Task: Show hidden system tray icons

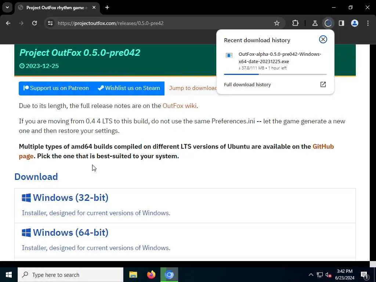Action: click(x=311, y=275)
